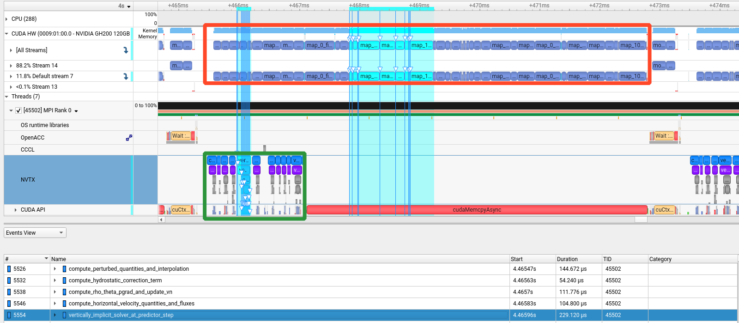Click the range icon before vertically_implicit_solver_at_predictor_step
This screenshot has width=739, height=323.
point(64,315)
